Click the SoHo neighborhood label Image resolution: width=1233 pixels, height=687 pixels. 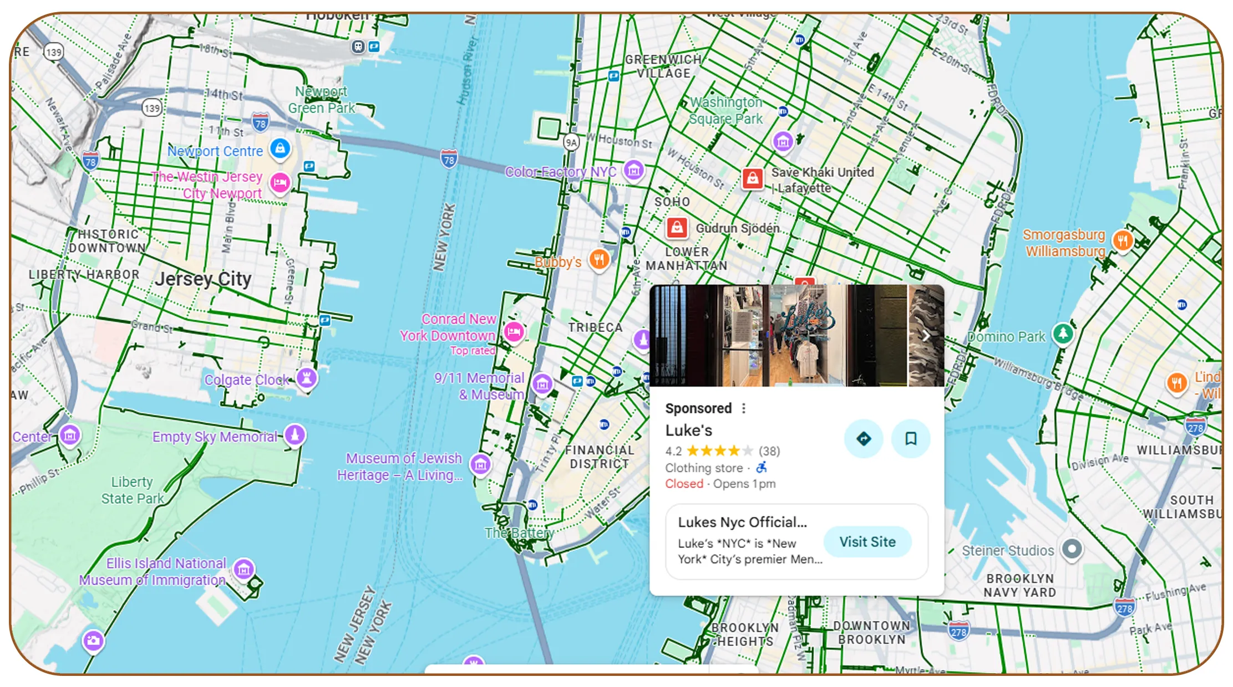click(672, 202)
